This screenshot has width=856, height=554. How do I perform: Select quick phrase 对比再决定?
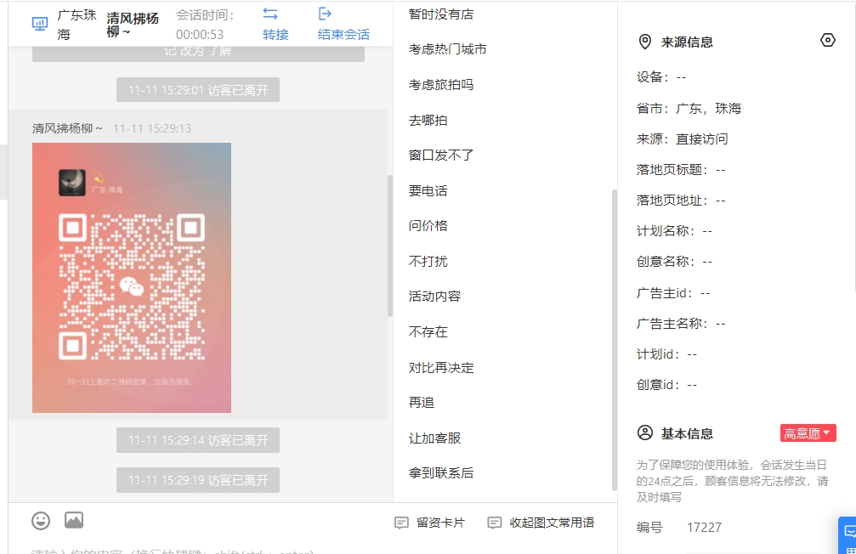pyautogui.click(x=441, y=367)
